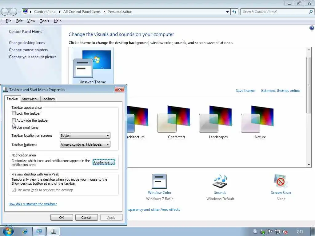Expand the address bar history dropdown
The width and height of the screenshot is (315, 236).
[227, 12]
